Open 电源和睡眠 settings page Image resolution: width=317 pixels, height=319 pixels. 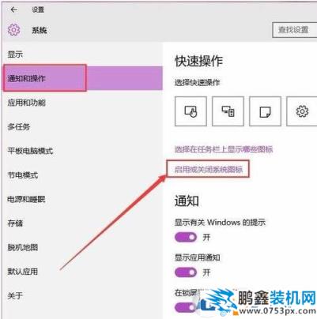coord(26,199)
